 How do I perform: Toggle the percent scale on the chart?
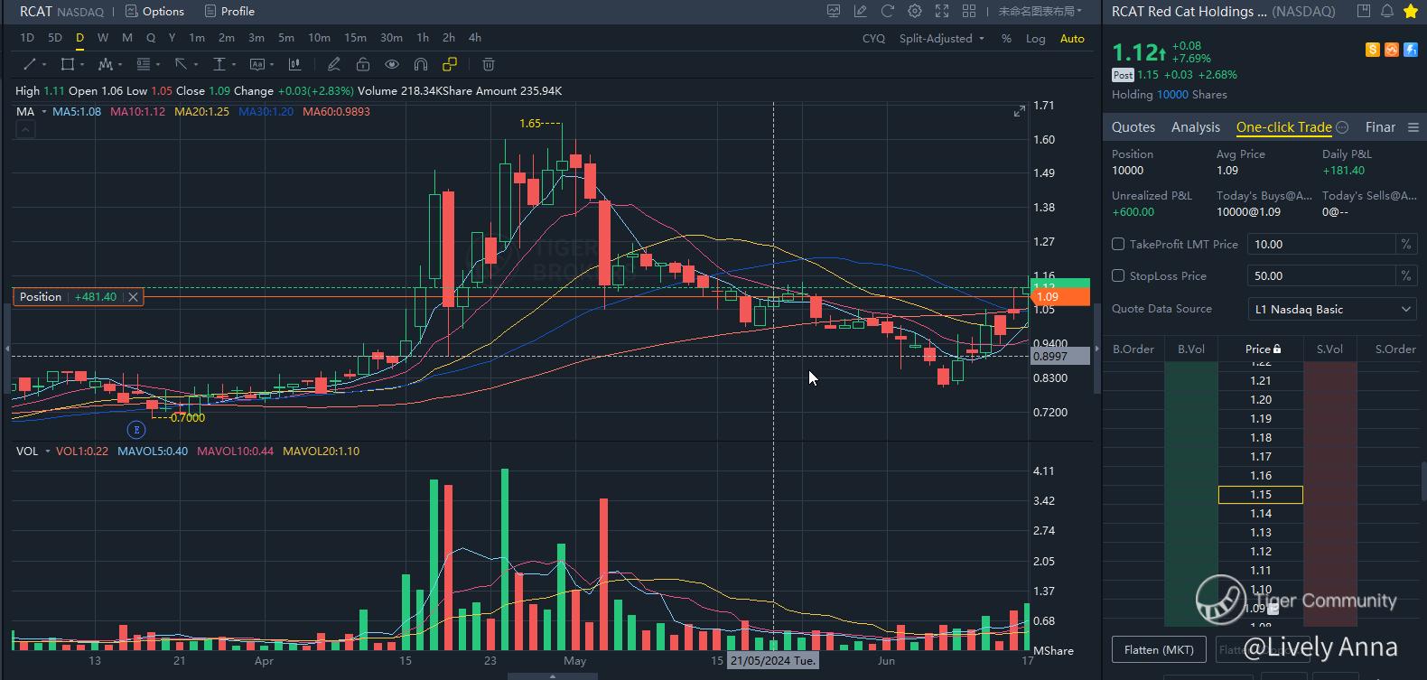tap(1006, 39)
